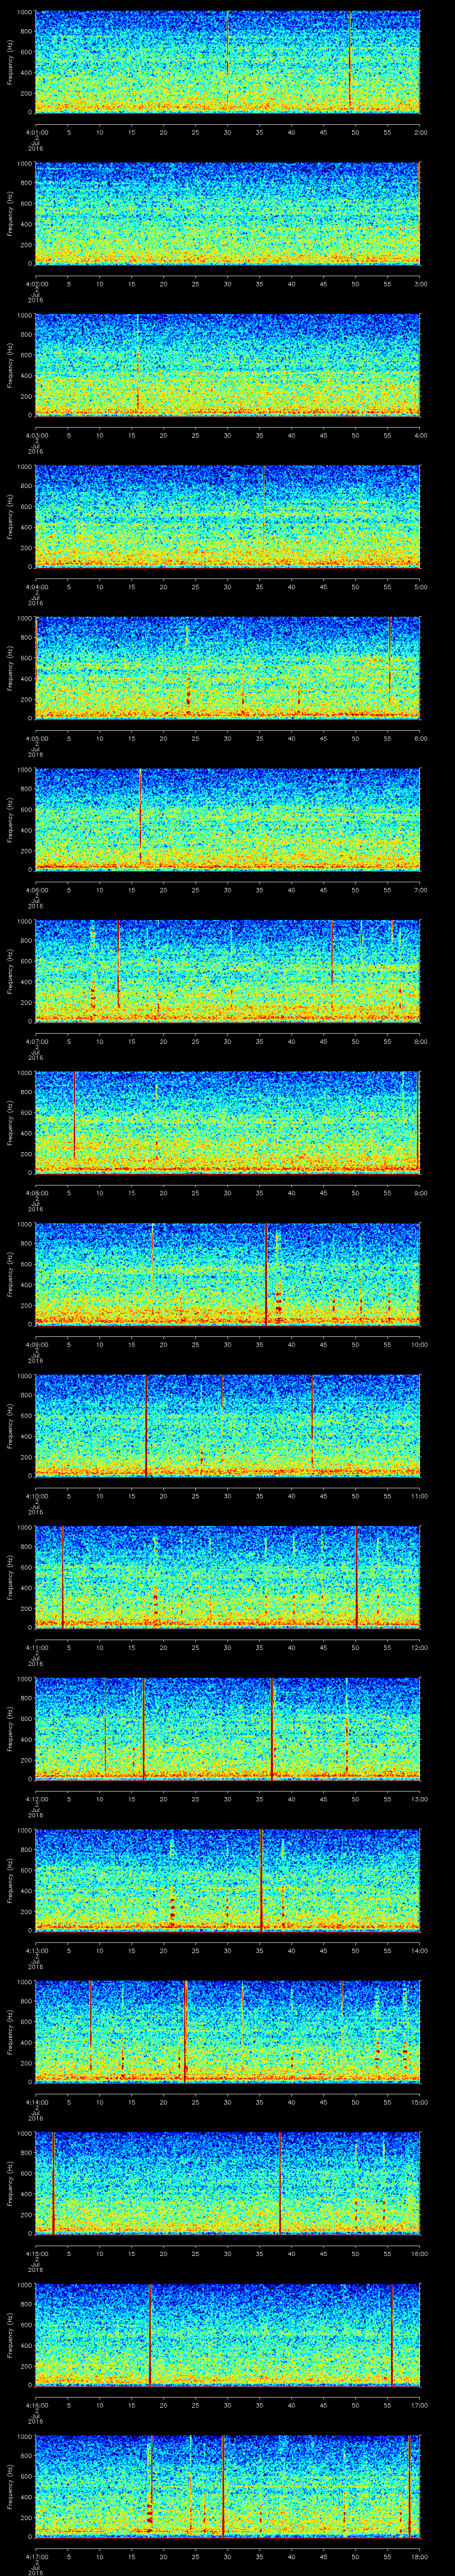455x2576 pixels.
Task: Click the '4:14:00' start time label
Action: [36, 2101]
